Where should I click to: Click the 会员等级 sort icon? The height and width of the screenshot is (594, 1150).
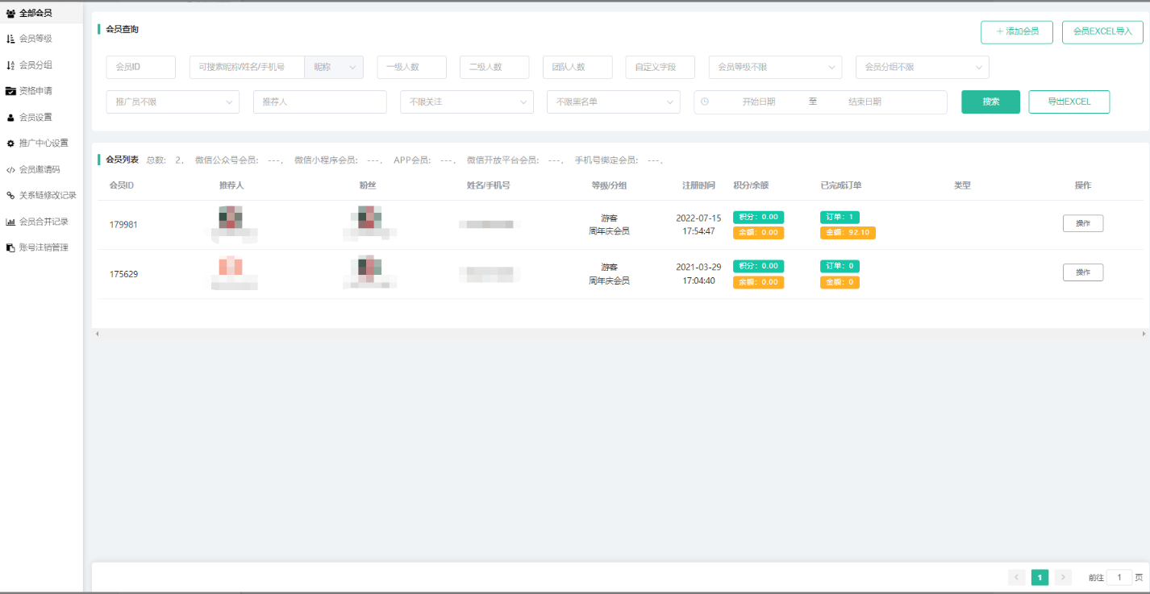pyautogui.click(x=10, y=39)
